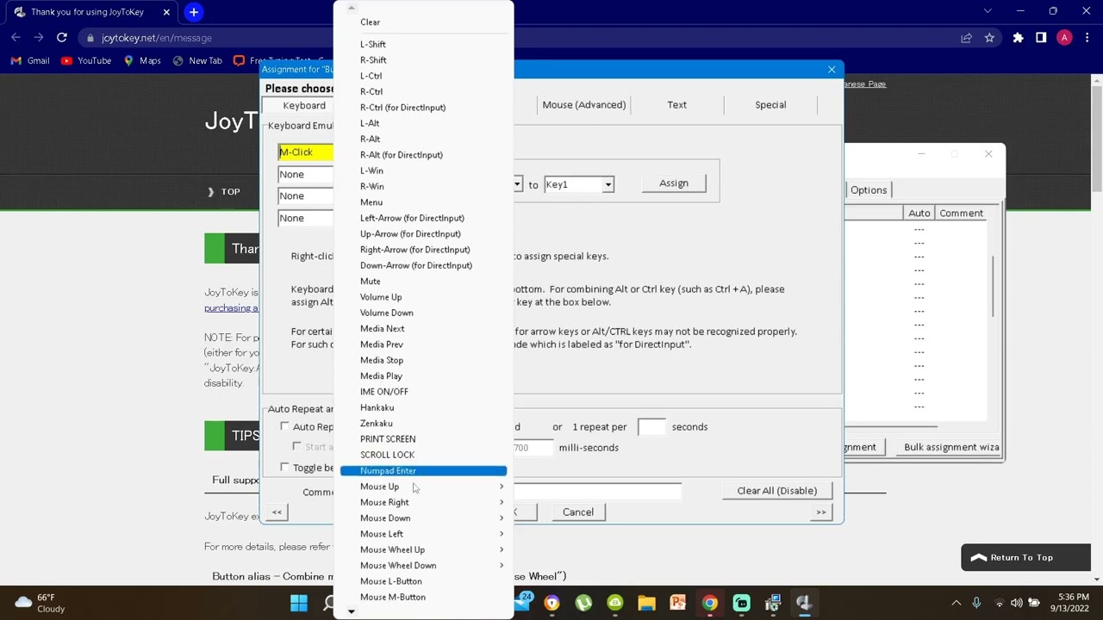Expand Mouse Right submenu
The image size is (1103, 620).
click(423, 502)
